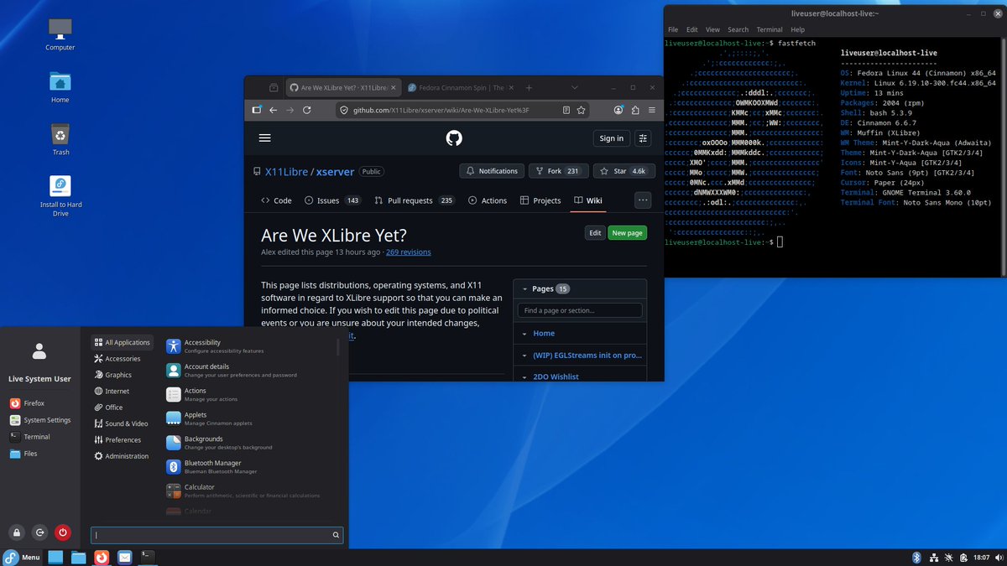The image size is (1007, 566).
Task: Open network tray icon in panel
Action: (932, 557)
